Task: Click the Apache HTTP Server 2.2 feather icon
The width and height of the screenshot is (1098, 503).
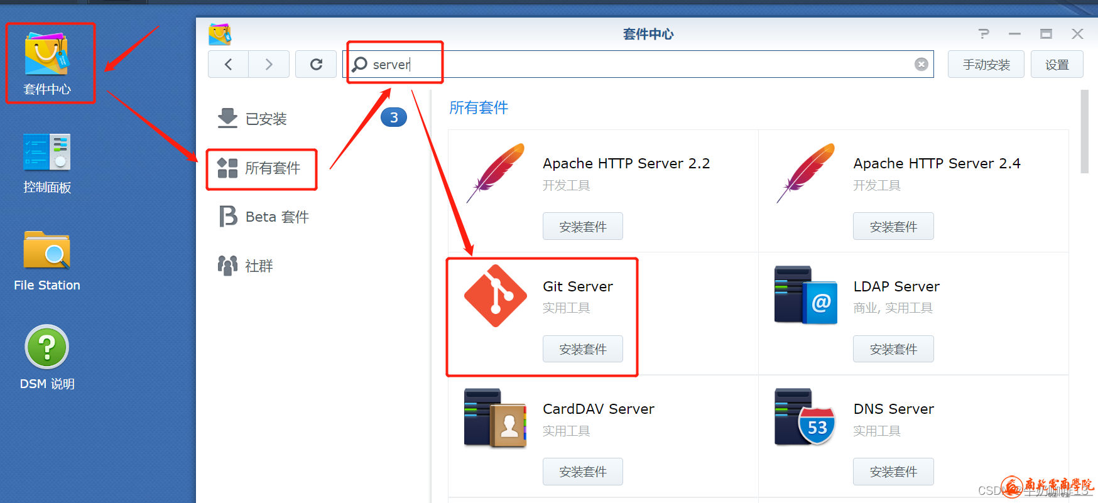Action: click(x=496, y=173)
